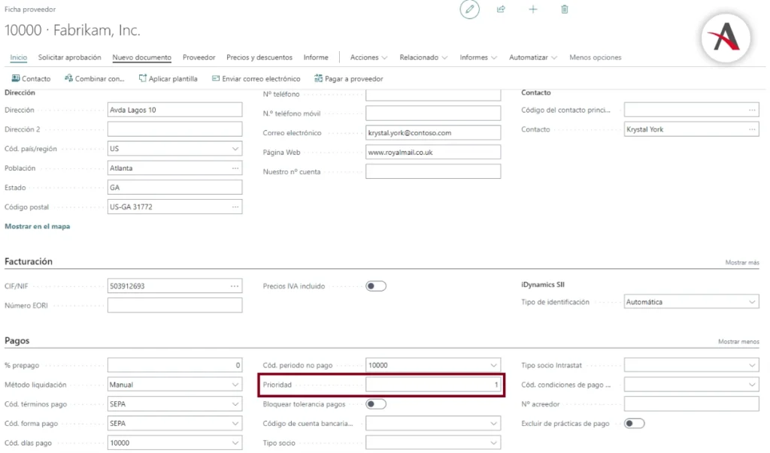Click Mostrar en el mapa link
The height and width of the screenshot is (453, 770).
coord(38,226)
